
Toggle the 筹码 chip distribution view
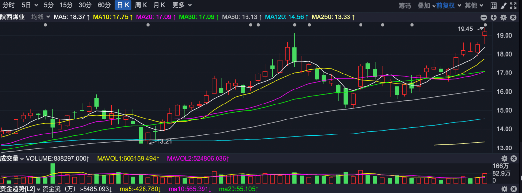pos(405,5)
